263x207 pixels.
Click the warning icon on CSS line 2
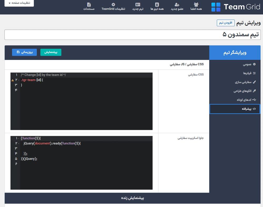tap(13, 80)
